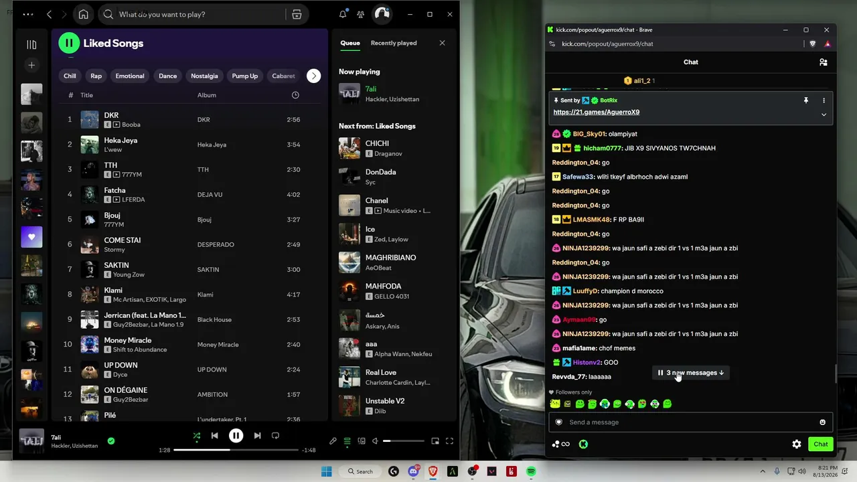
Task: Switch to the Queue tab
Action: click(350, 43)
